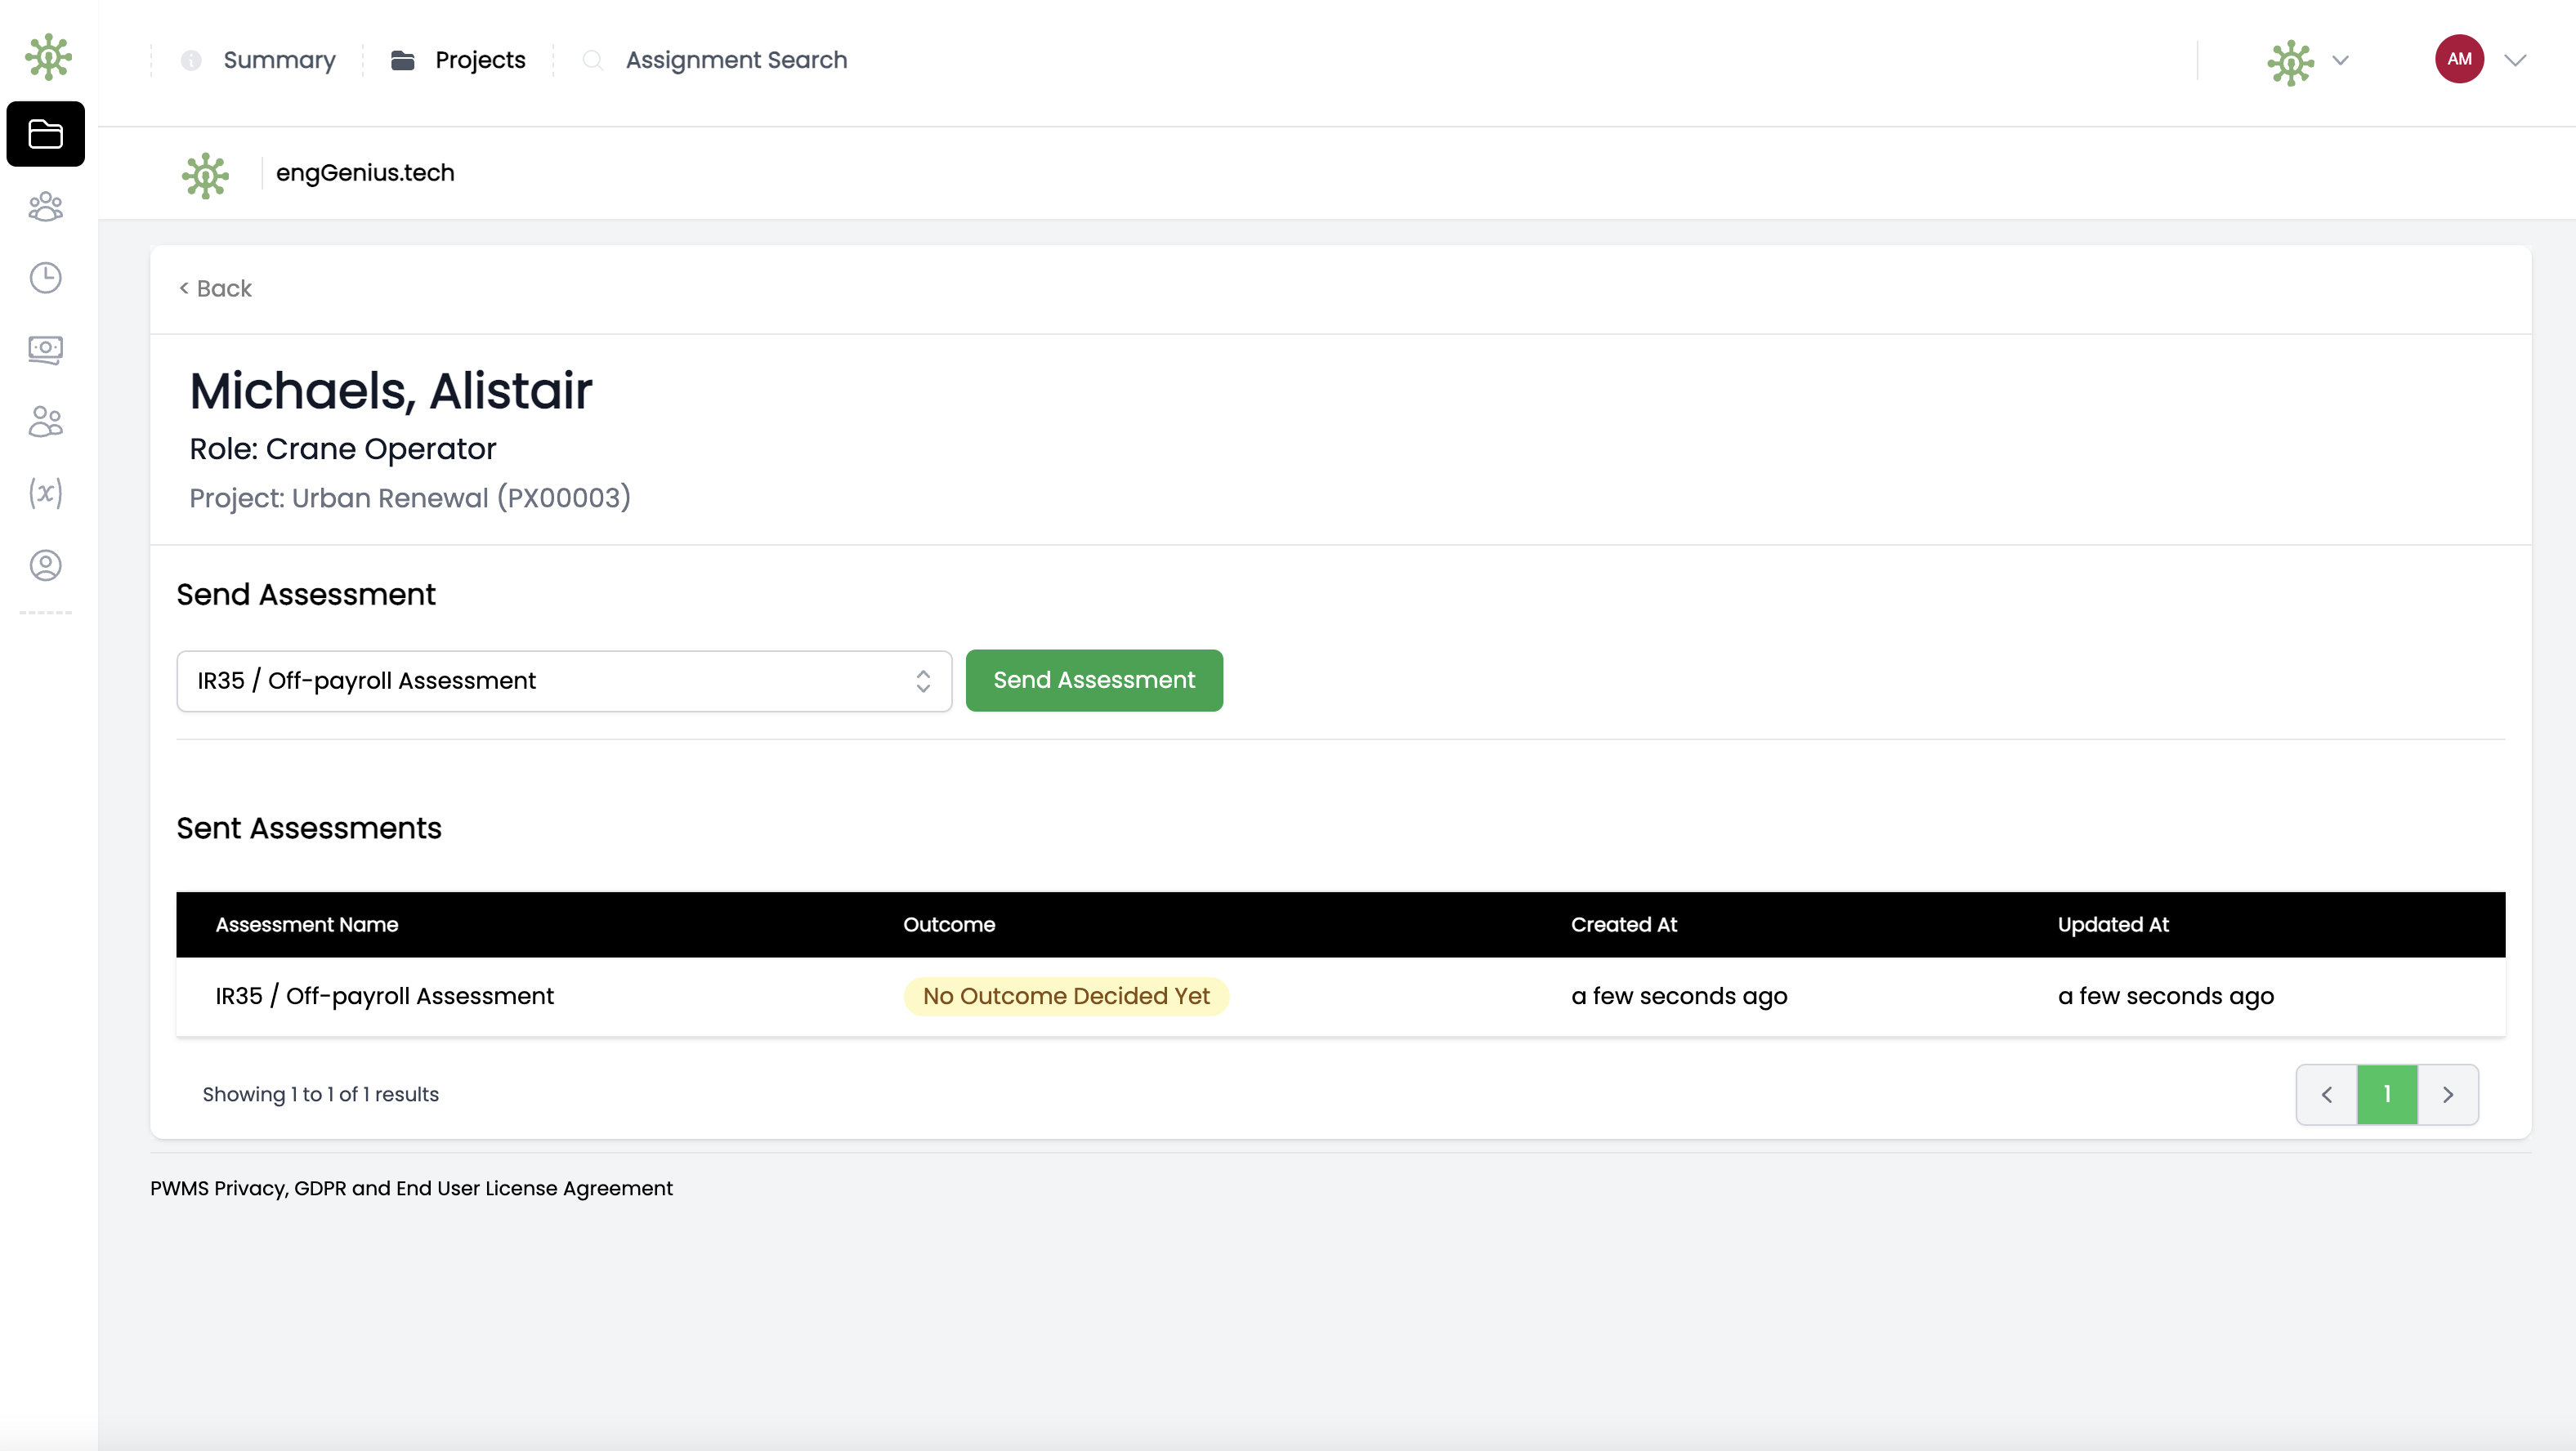Viewport: 2576px width, 1451px height.
Task: Open the IR35 / Off-payroll Assessment dropdown
Action: [563, 681]
